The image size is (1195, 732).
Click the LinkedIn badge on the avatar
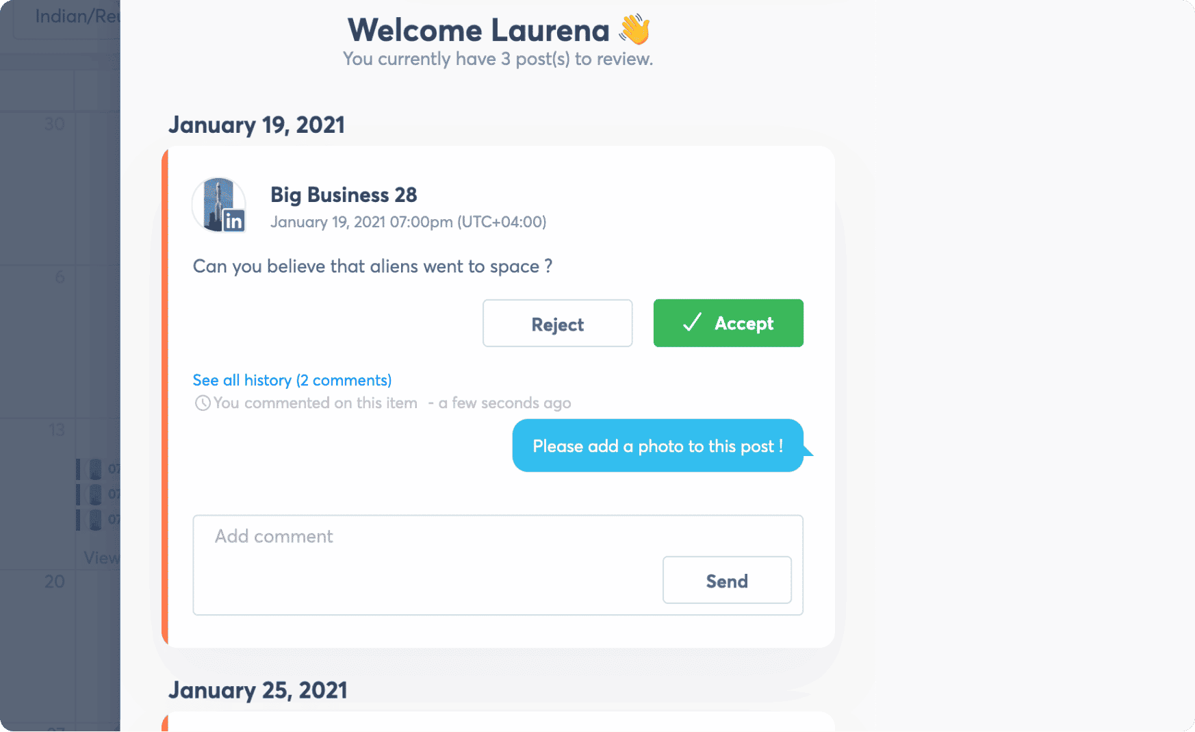coord(233,220)
